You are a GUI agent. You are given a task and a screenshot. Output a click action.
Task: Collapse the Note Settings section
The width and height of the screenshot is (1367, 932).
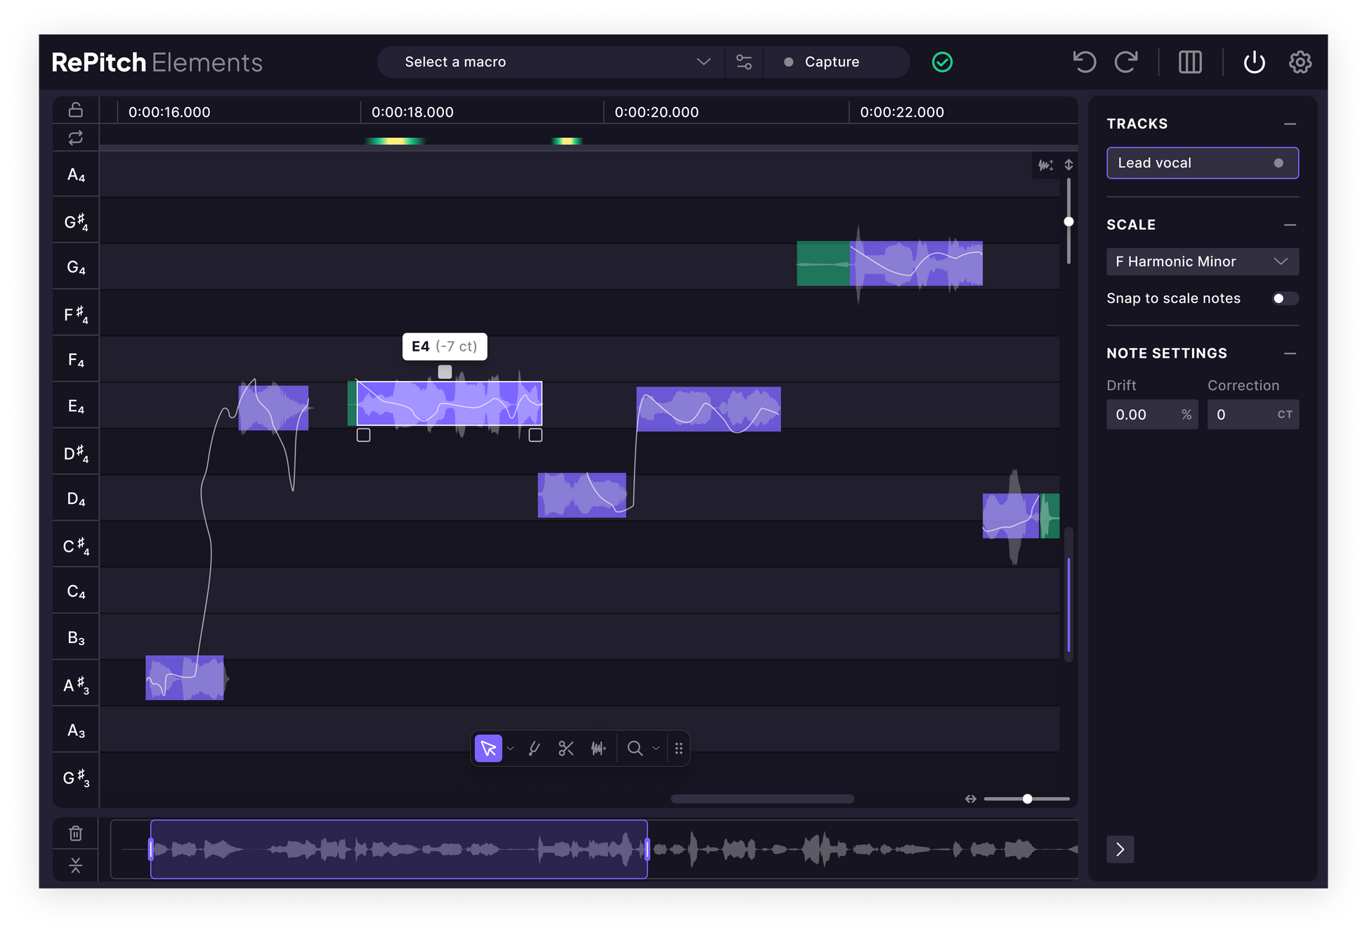coord(1290,354)
